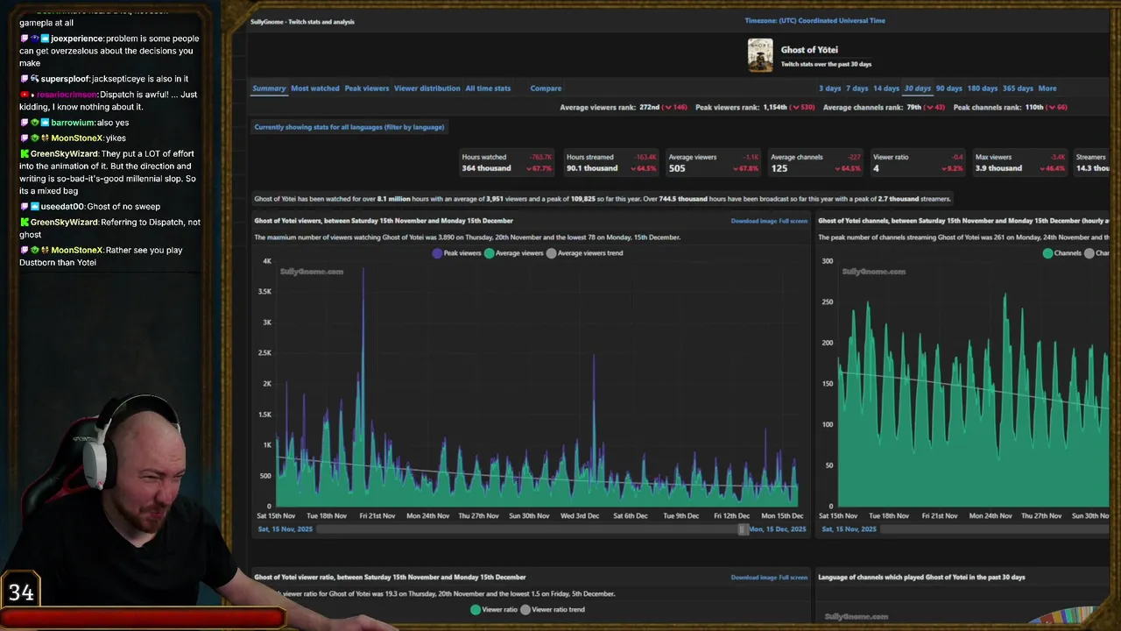Screen dimensions: 1121x631
Task: Select the 14 days range
Action: click(x=886, y=89)
